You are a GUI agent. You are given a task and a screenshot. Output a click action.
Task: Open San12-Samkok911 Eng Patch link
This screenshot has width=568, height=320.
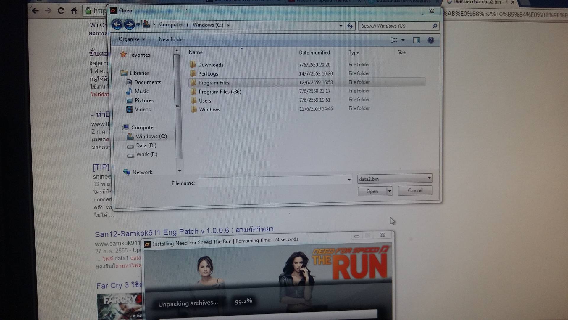point(184,232)
